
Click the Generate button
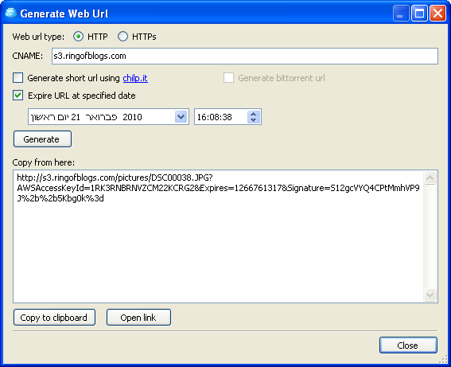(x=43, y=139)
